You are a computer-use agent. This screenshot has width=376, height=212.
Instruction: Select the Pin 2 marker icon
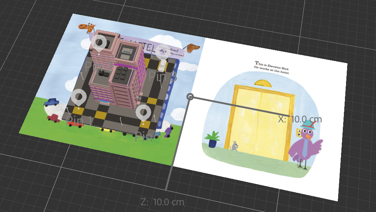[x=99, y=44]
